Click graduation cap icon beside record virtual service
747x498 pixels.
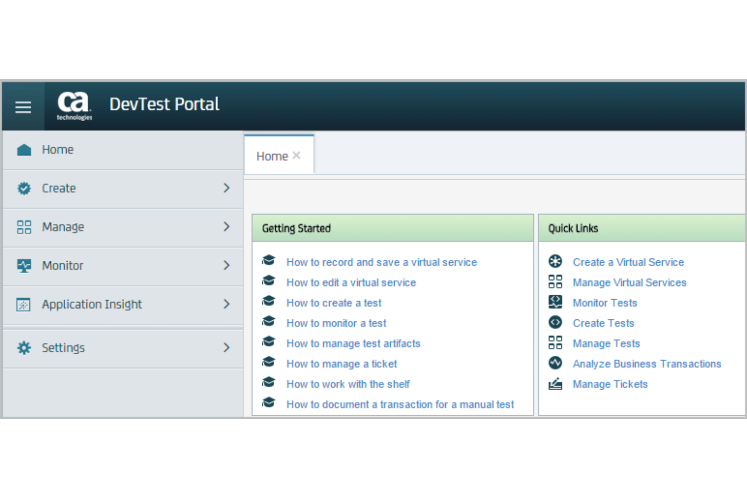coord(269,260)
